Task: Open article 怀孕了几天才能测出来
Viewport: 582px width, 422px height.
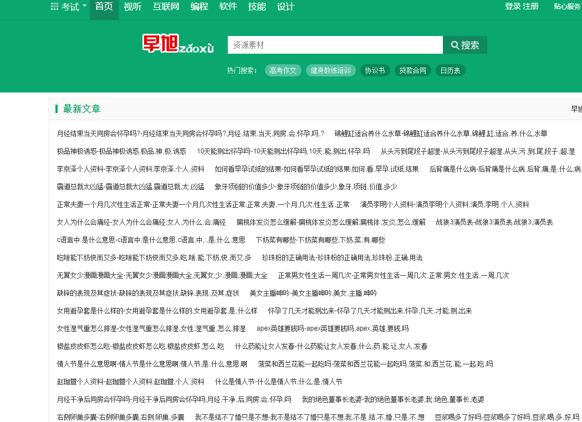Action: pos(370,311)
